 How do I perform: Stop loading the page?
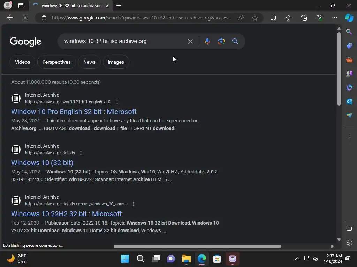25,18
